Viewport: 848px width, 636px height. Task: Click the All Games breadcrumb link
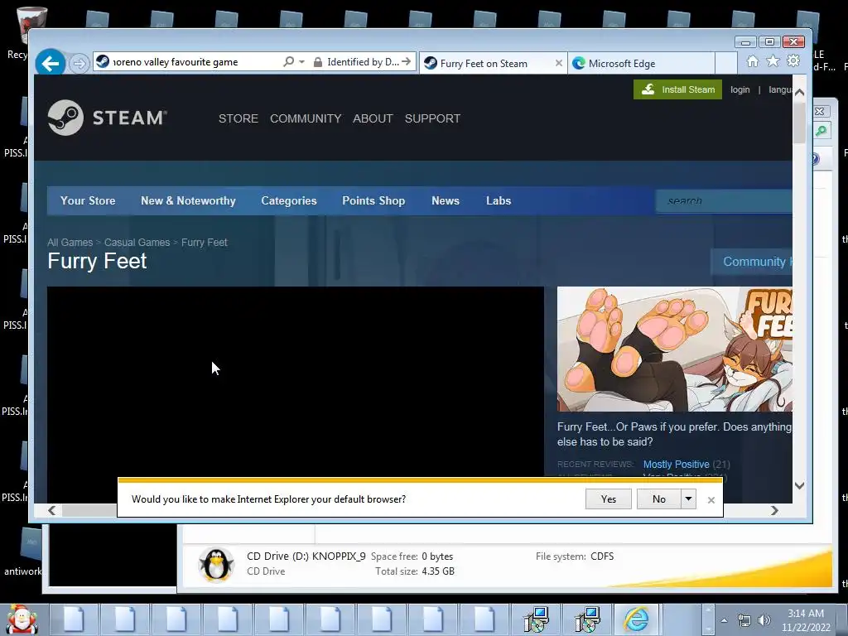70,243
